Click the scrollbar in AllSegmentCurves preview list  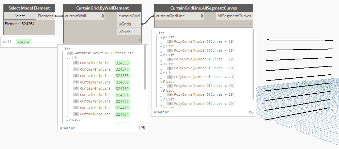coord(254,64)
